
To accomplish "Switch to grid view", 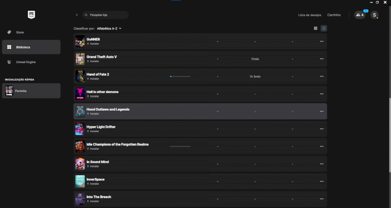I will tap(316, 28).
